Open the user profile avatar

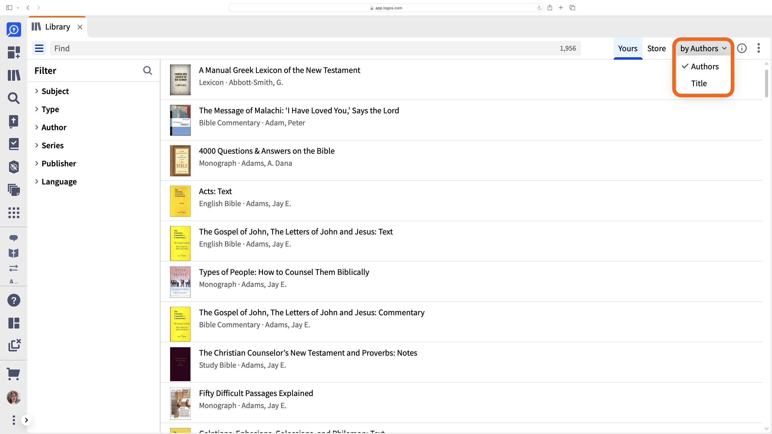click(14, 397)
